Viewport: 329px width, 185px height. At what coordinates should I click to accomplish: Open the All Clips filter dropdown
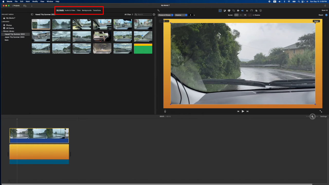tap(129, 14)
